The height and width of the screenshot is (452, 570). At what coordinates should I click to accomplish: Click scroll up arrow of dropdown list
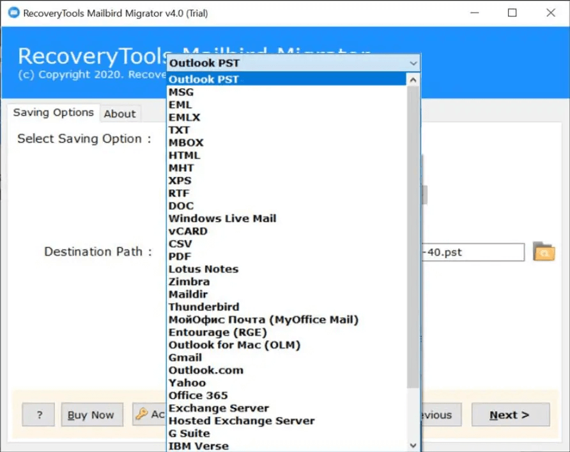coord(413,80)
